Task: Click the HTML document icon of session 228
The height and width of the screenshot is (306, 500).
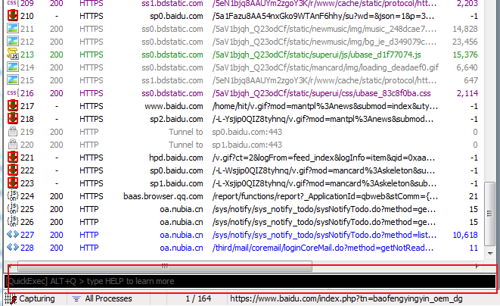Action: pos(13,247)
